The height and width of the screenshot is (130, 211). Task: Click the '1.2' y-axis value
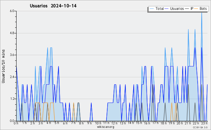pos(12,99)
